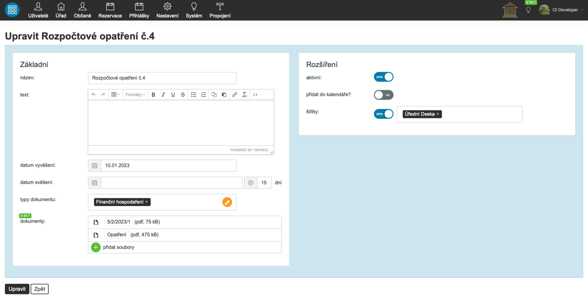The image size is (588, 304).
Task: Click the editor resize handle corner
Action: [x=271, y=152]
